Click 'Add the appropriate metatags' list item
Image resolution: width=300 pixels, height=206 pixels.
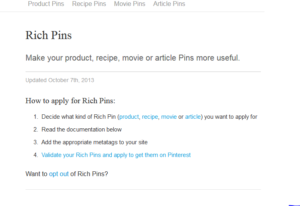pos(95,142)
